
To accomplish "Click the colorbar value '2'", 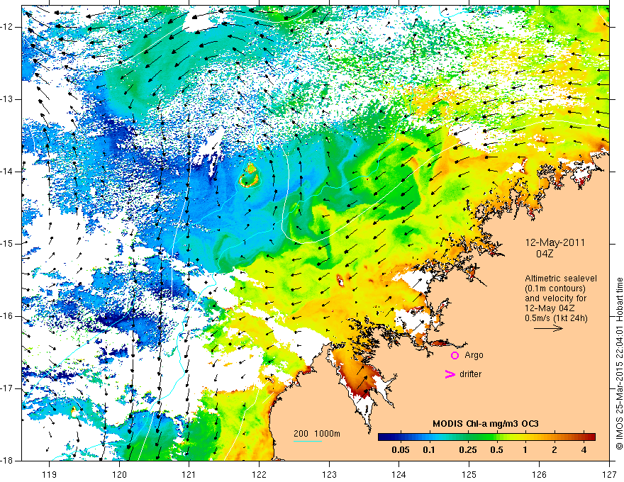I will 555,450.
